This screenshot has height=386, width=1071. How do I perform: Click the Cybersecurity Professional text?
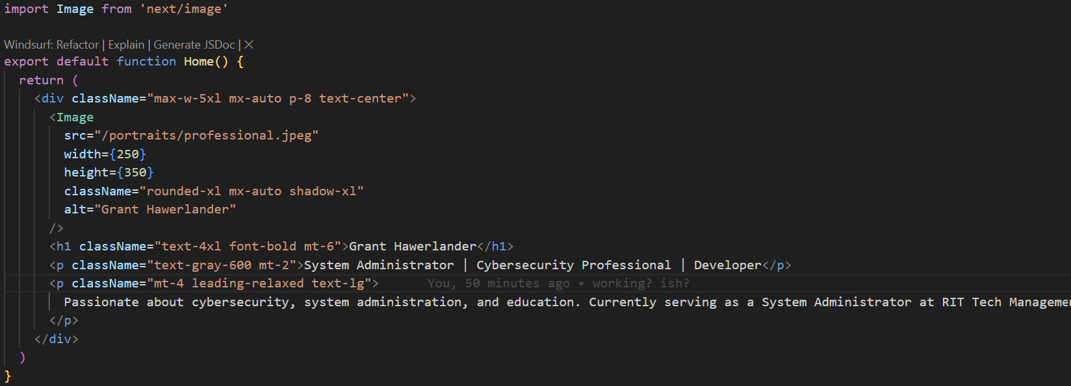click(x=574, y=265)
